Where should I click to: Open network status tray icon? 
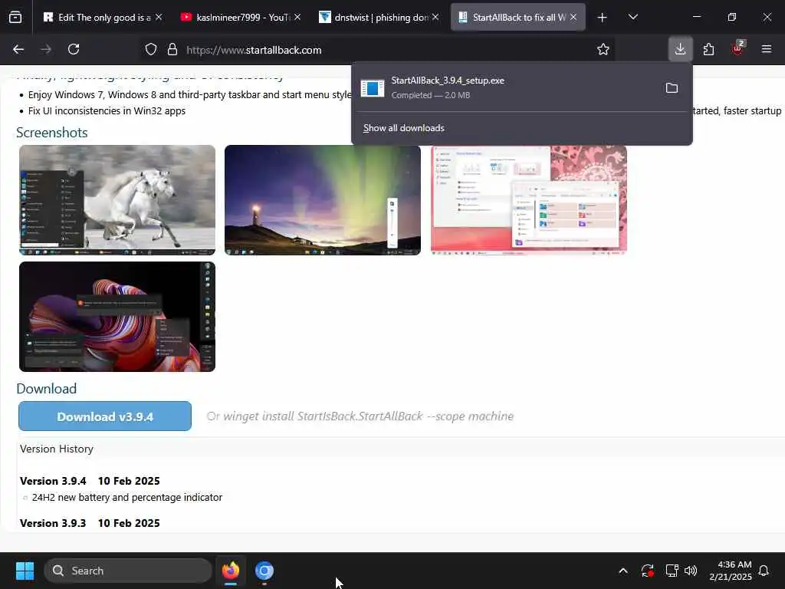pyautogui.click(x=672, y=571)
